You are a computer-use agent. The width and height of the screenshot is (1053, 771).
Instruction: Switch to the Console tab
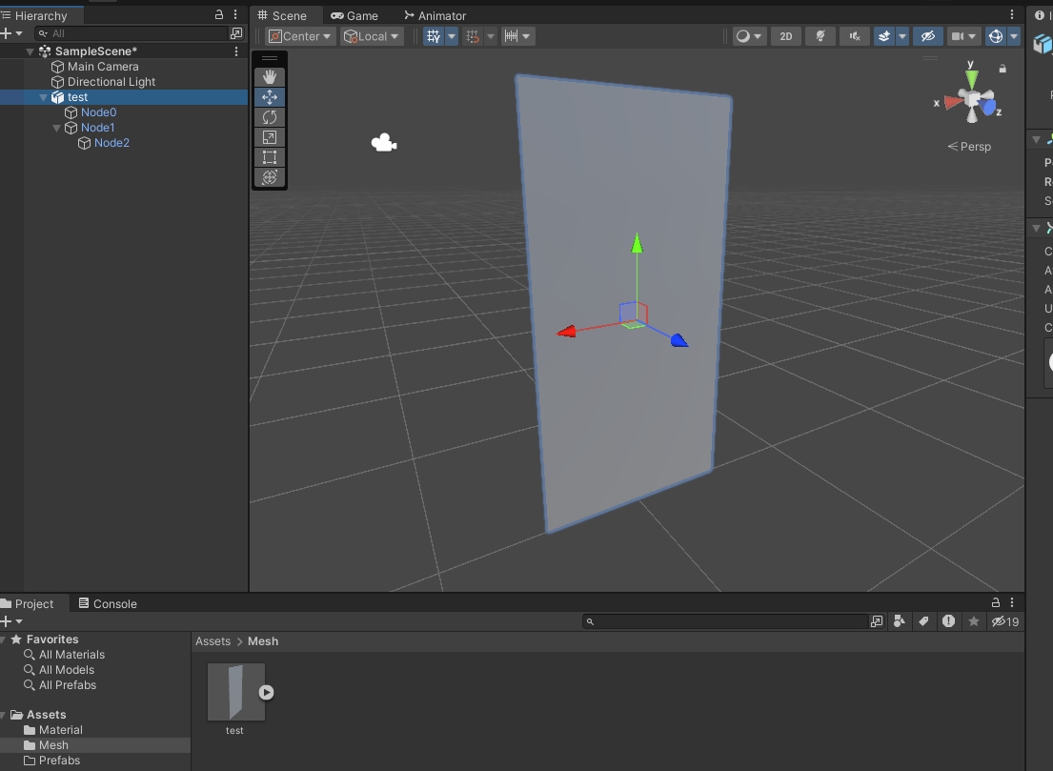coord(108,604)
